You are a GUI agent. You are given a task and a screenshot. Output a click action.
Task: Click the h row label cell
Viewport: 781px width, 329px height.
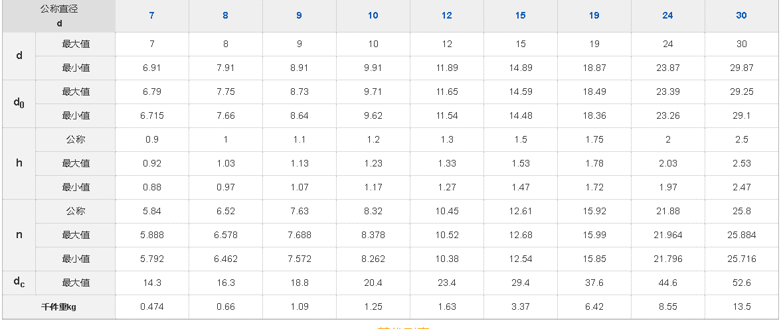[19, 163]
